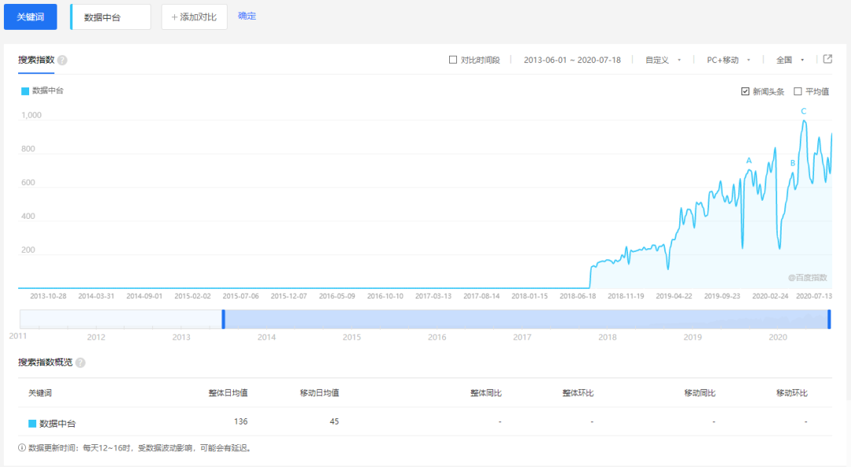This screenshot has height=467, width=851.
Task: Click x-axis date label 2020-02-24
Action: [770, 296]
